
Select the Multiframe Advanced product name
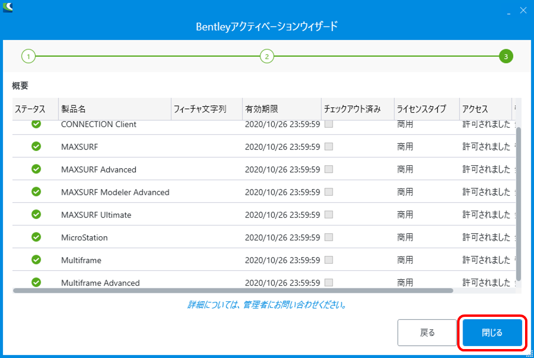point(101,283)
